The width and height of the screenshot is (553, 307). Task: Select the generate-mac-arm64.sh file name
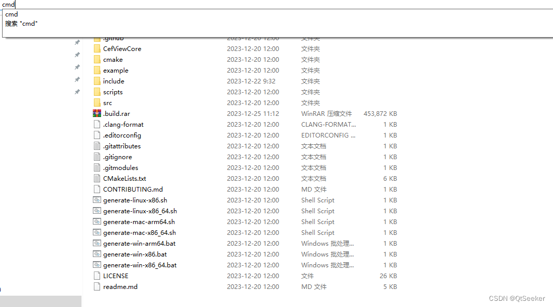[139, 222]
